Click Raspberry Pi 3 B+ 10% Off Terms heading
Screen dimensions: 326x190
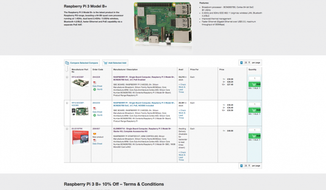(x=114, y=184)
